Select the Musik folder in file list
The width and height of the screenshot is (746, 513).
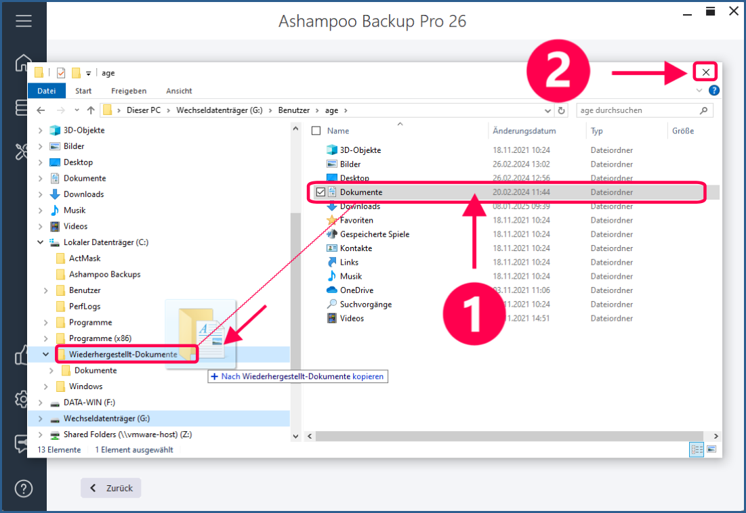(350, 276)
